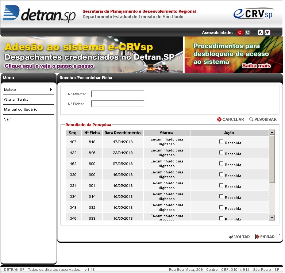Click the red Enviar arrow icon

coord(257,237)
